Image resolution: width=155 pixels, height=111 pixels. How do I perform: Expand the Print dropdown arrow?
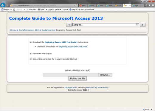(46, 10)
